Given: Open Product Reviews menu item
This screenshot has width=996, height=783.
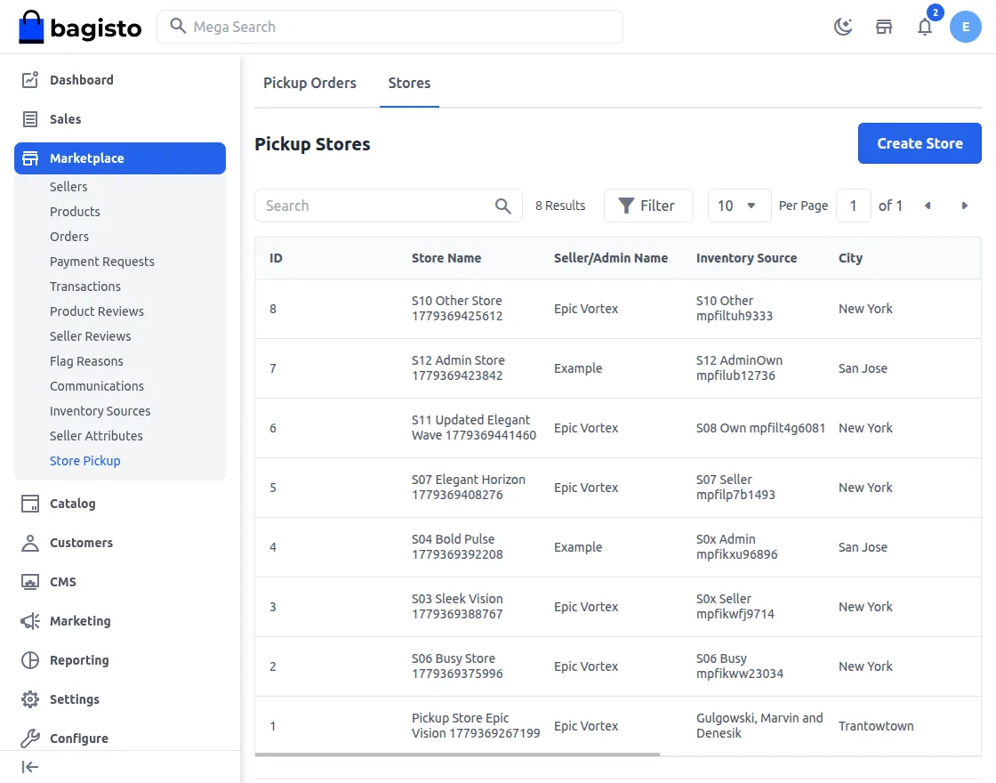Looking at the screenshot, I should point(97,311).
